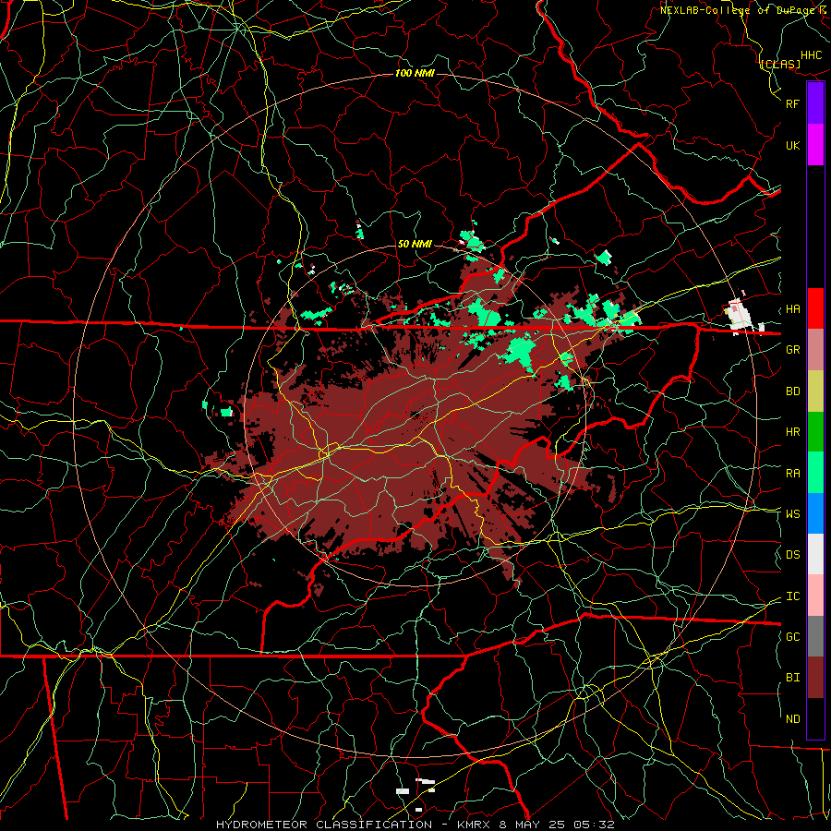This screenshot has width=831, height=831.
Task: Click the HR legend label
Action: coord(792,432)
